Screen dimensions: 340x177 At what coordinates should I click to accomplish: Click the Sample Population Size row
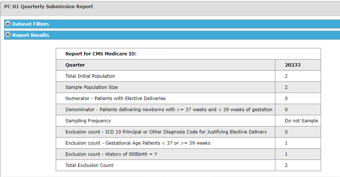pos(188,87)
